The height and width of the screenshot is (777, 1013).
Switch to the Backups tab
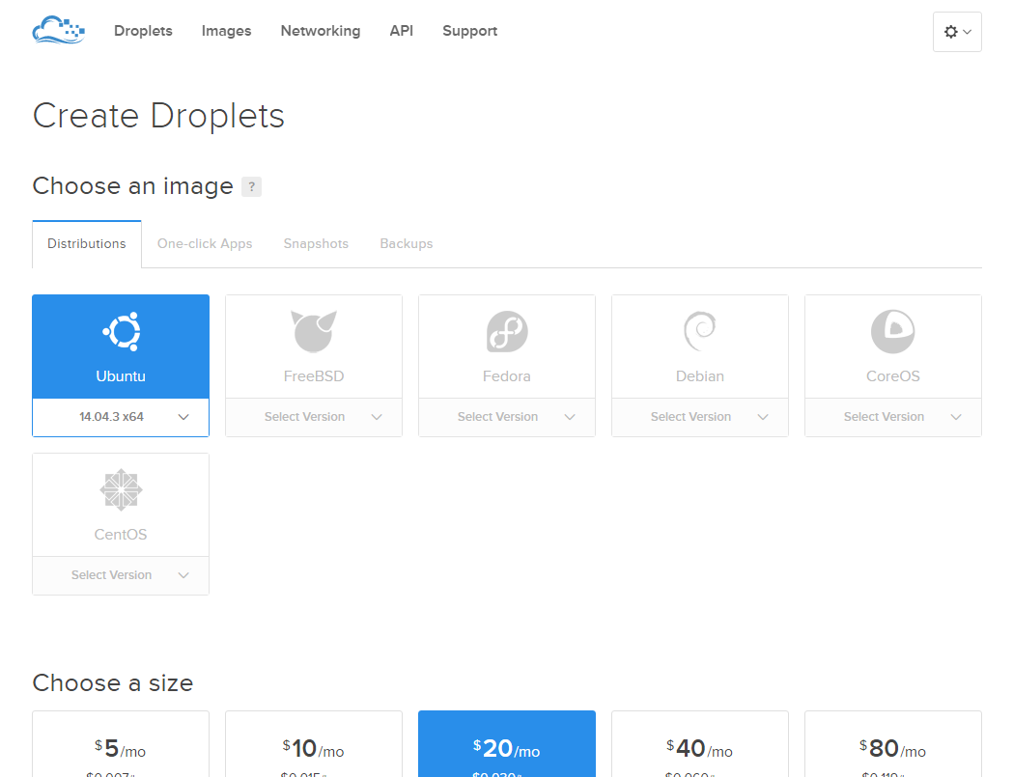(407, 244)
